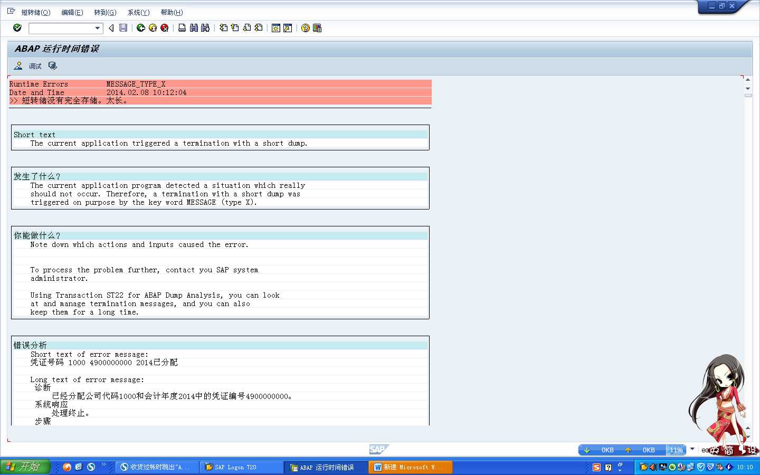
Task: Click the orange browser quick launch icon
Action: pyautogui.click(x=67, y=467)
